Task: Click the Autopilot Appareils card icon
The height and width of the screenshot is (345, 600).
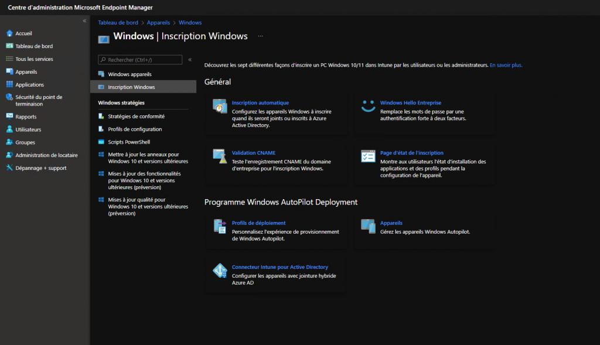Action: pyautogui.click(x=368, y=227)
